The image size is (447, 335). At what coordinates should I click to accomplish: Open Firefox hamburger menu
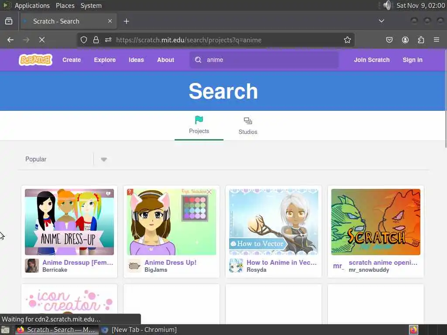click(437, 40)
